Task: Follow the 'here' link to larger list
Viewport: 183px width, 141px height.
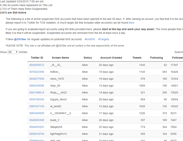Action: point(131,23)
